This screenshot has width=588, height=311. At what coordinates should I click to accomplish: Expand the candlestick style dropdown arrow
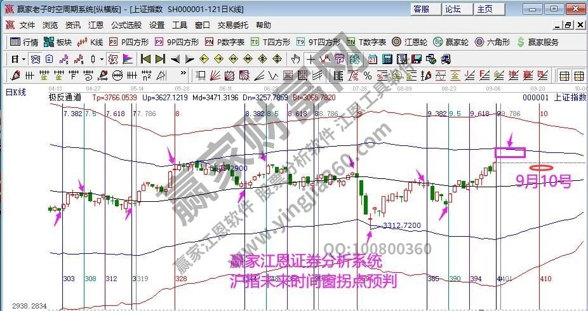102,59
